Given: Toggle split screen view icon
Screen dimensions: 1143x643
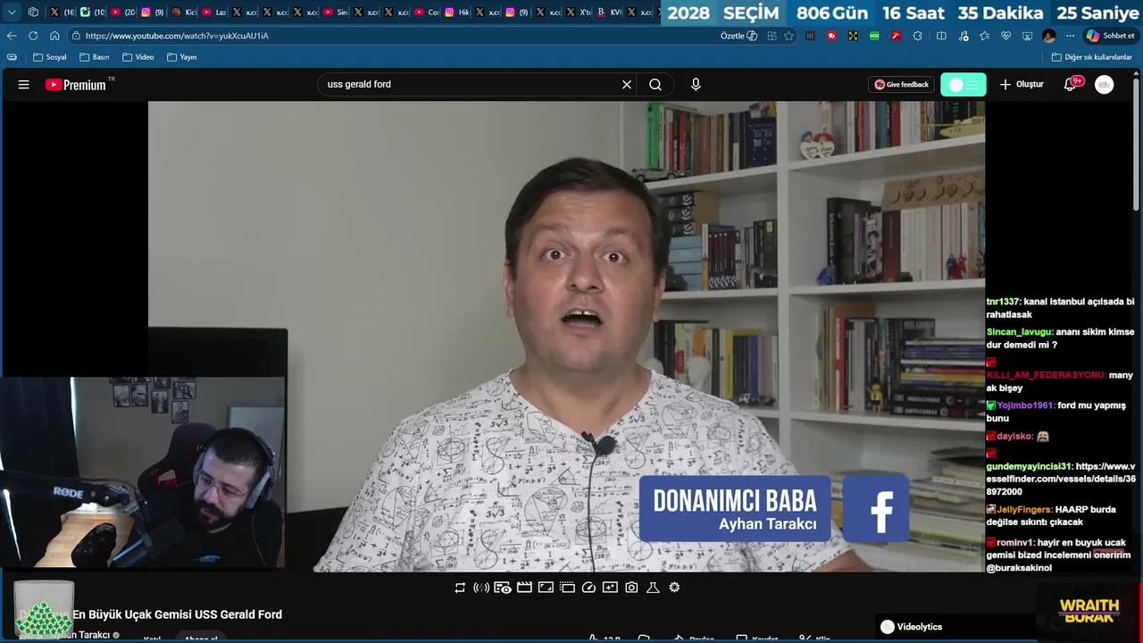Looking at the screenshot, I should [941, 36].
